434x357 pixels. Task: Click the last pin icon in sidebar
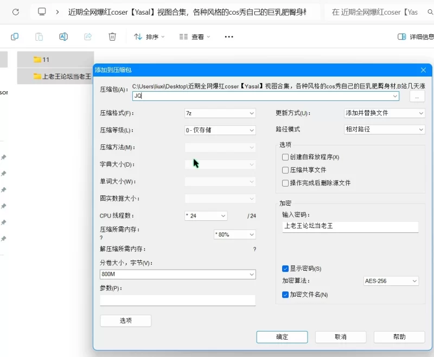pyautogui.click(x=4, y=239)
